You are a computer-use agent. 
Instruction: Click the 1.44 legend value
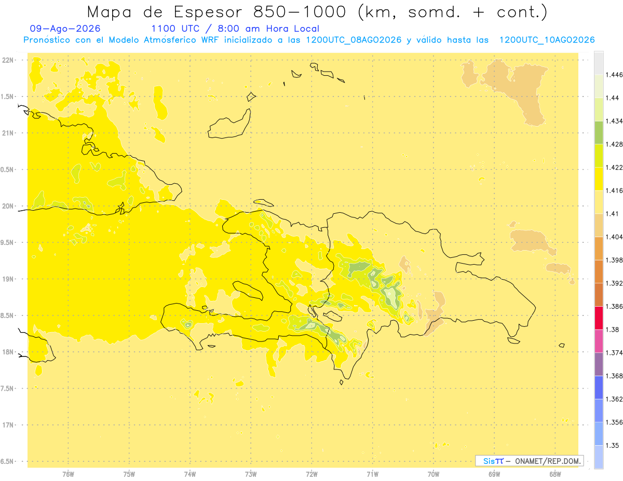click(613, 98)
